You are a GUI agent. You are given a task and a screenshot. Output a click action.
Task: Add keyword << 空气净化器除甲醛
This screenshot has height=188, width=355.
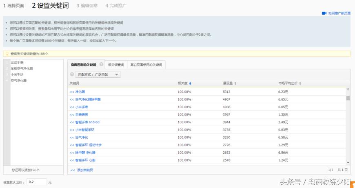click(x=85, y=99)
